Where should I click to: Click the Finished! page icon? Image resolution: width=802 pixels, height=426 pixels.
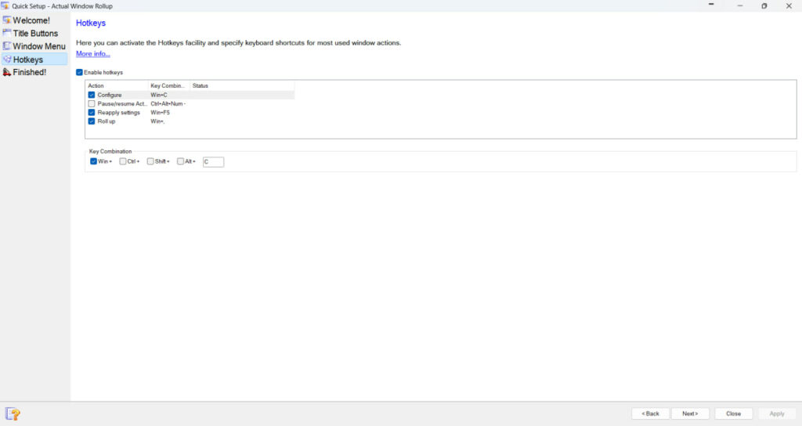pos(6,72)
